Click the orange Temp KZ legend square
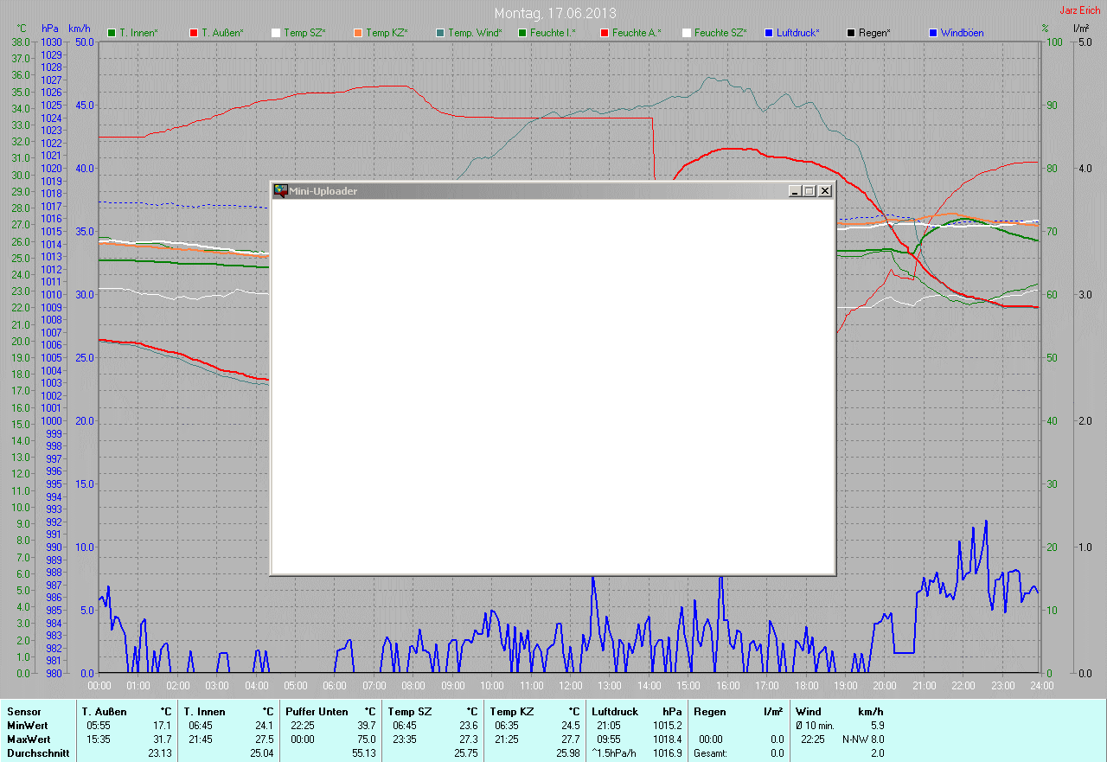Screen dimensions: 1107x762 click(x=358, y=33)
